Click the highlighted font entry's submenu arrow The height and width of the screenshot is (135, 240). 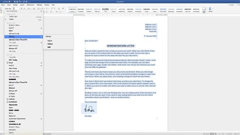coord(41,37)
